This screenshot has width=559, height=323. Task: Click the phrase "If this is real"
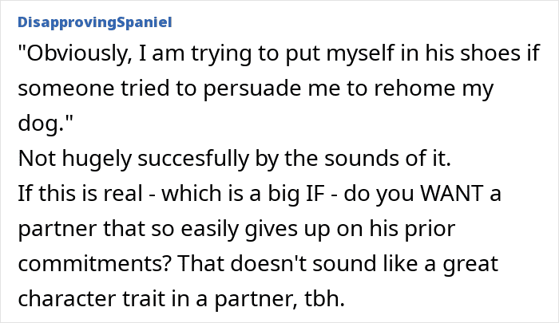(x=80, y=193)
